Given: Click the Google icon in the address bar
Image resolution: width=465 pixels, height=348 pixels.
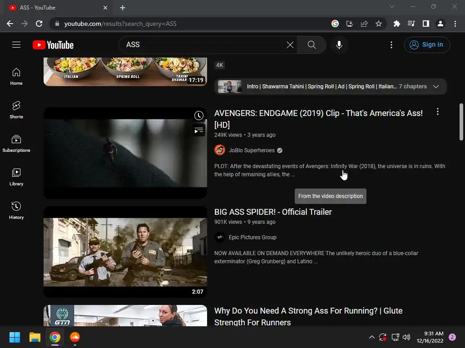Looking at the screenshot, I should pos(335,24).
